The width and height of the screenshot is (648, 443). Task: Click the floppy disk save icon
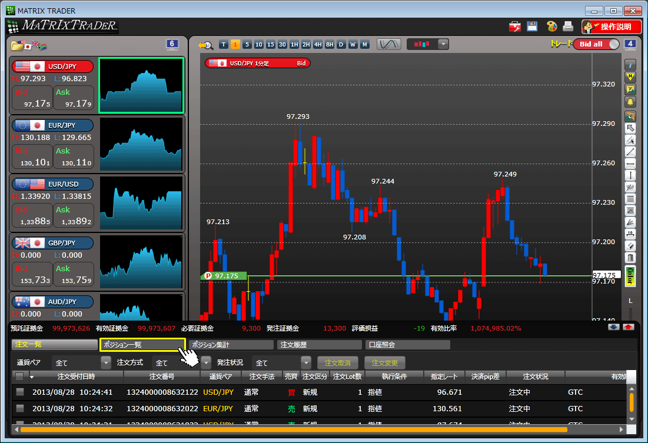pyautogui.click(x=532, y=26)
